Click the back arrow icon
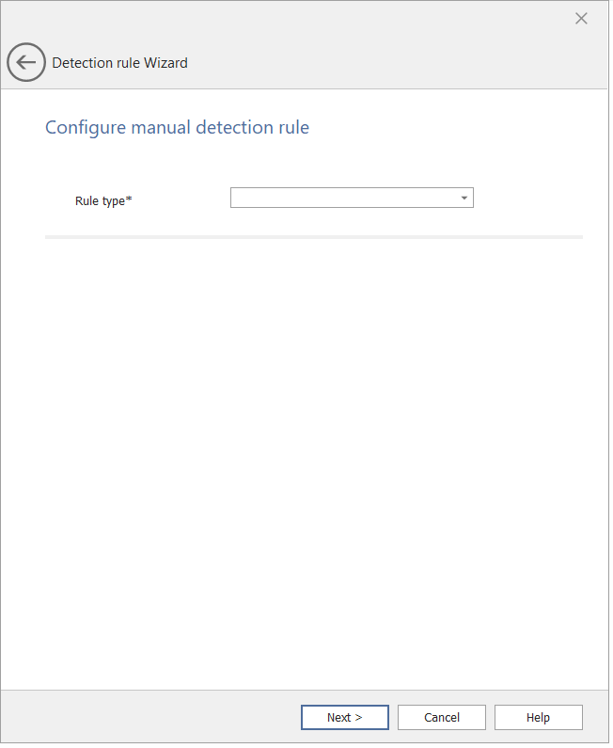 (x=26, y=63)
